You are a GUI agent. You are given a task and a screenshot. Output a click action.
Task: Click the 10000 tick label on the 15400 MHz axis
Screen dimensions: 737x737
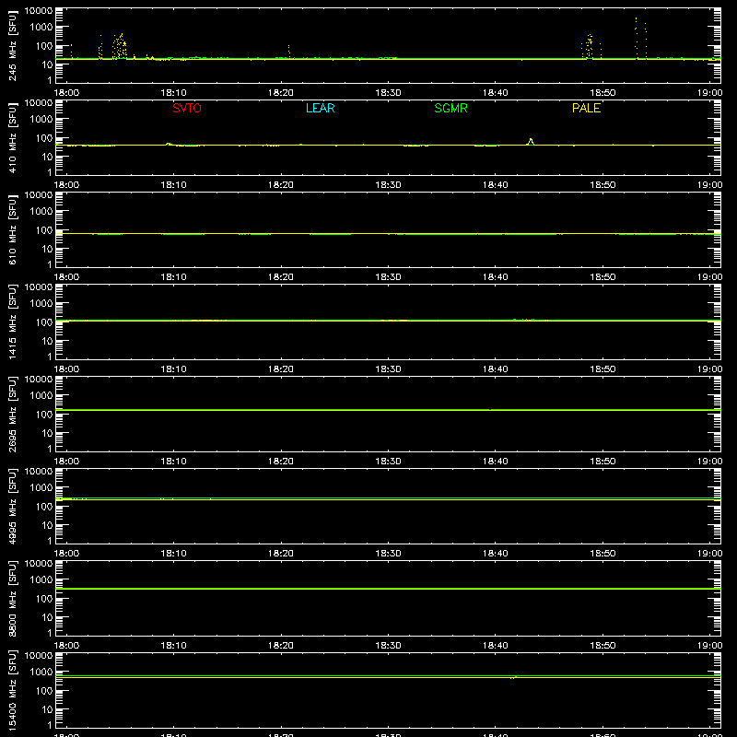(x=39, y=656)
